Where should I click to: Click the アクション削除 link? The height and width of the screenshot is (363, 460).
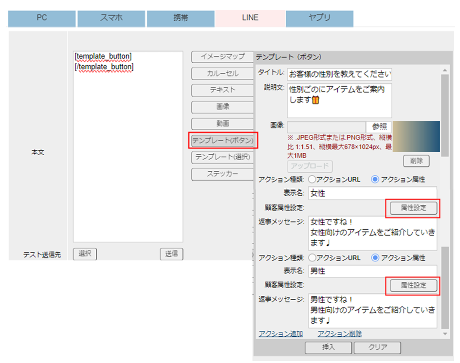pos(339,334)
